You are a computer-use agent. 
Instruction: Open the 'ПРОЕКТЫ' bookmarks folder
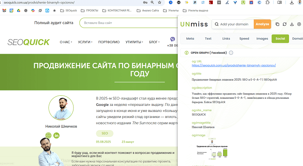tap(89, 11)
